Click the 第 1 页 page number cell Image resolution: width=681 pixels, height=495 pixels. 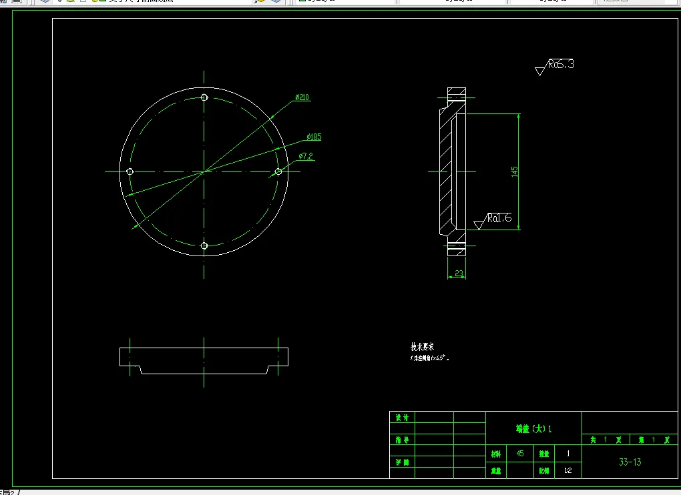(x=654, y=440)
